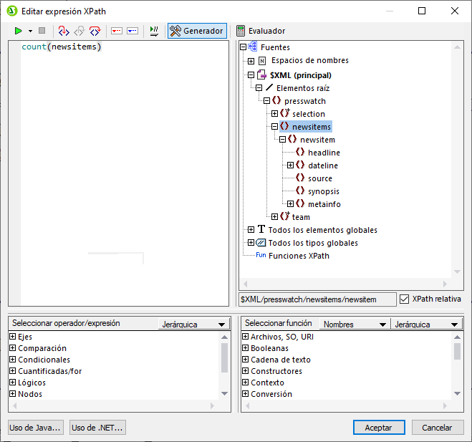Toggle the XPath relativa checkbox
472x442 pixels.
point(405,299)
